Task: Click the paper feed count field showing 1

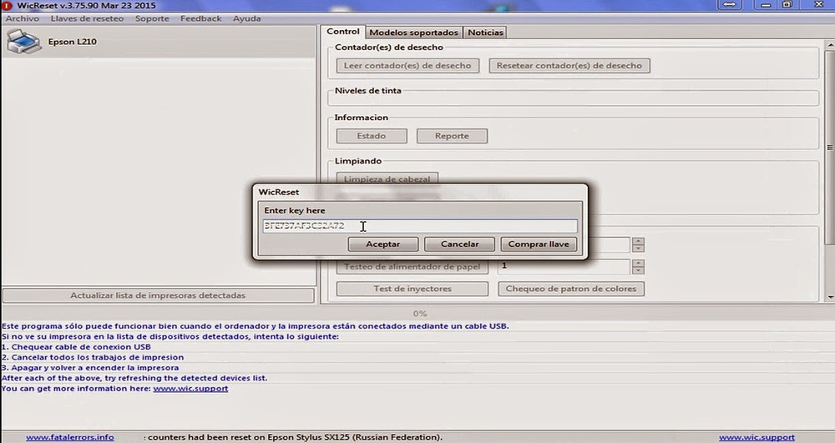Action: 564,266
